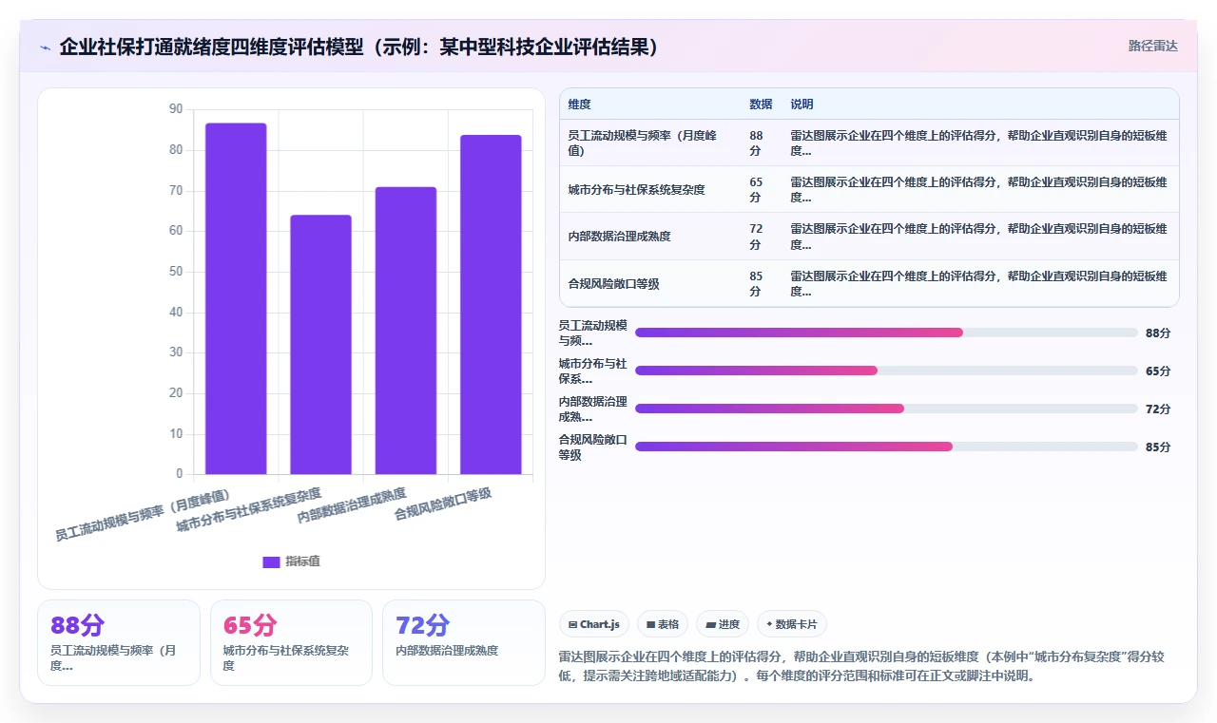
Task: Click the description cell in the 员工流动规模 table row
Action: 978,143
